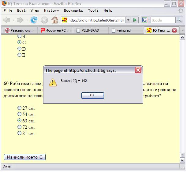Select radio option B
The width and height of the screenshot is (187, 173).
19,36
